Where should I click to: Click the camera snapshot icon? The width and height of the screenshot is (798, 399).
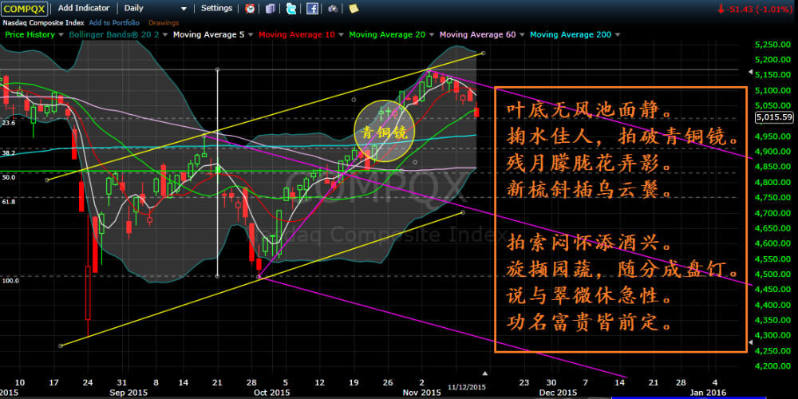(x=333, y=8)
